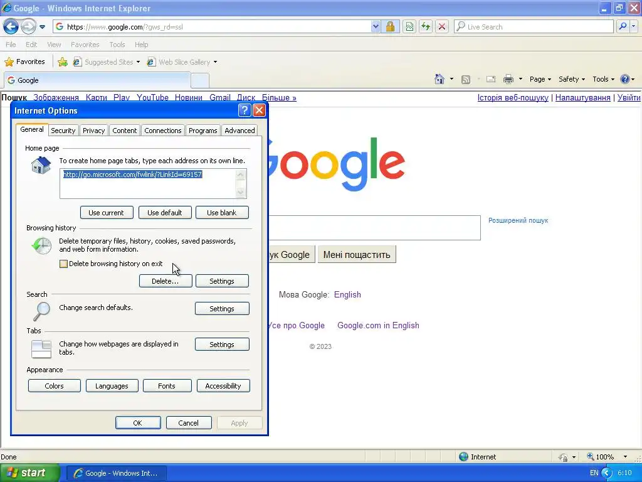642x482 pixels.
Task: Click home page box scroll up arrow
Action: click(x=241, y=175)
